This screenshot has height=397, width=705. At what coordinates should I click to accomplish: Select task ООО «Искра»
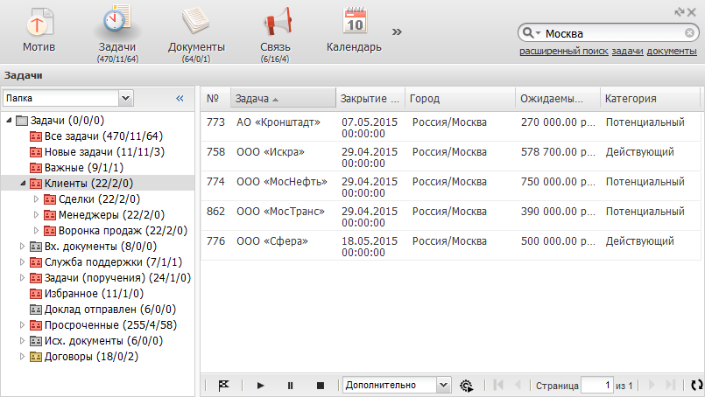coord(271,152)
